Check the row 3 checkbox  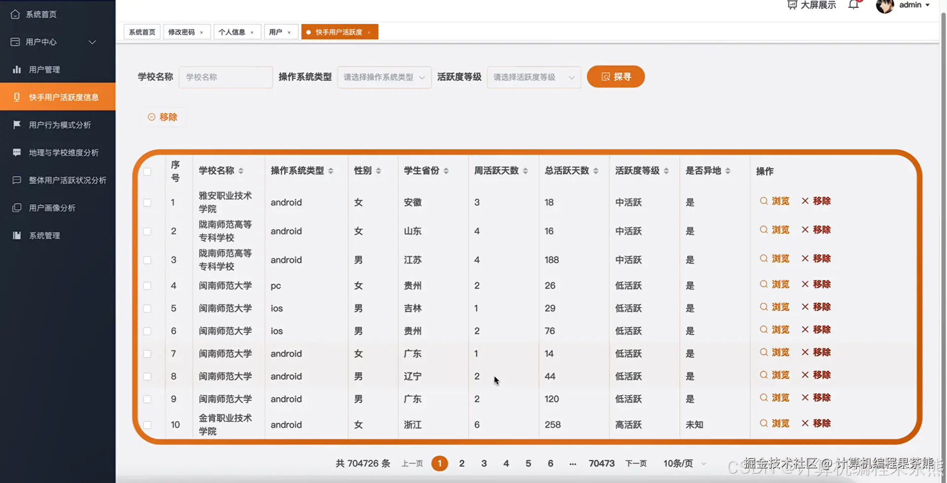[x=147, y=260]
